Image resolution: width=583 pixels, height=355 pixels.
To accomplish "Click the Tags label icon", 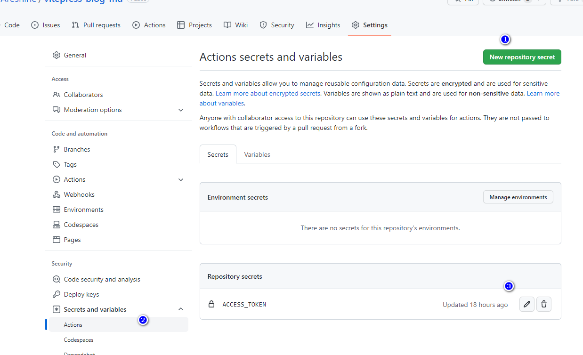I will [x=57, y=164].
